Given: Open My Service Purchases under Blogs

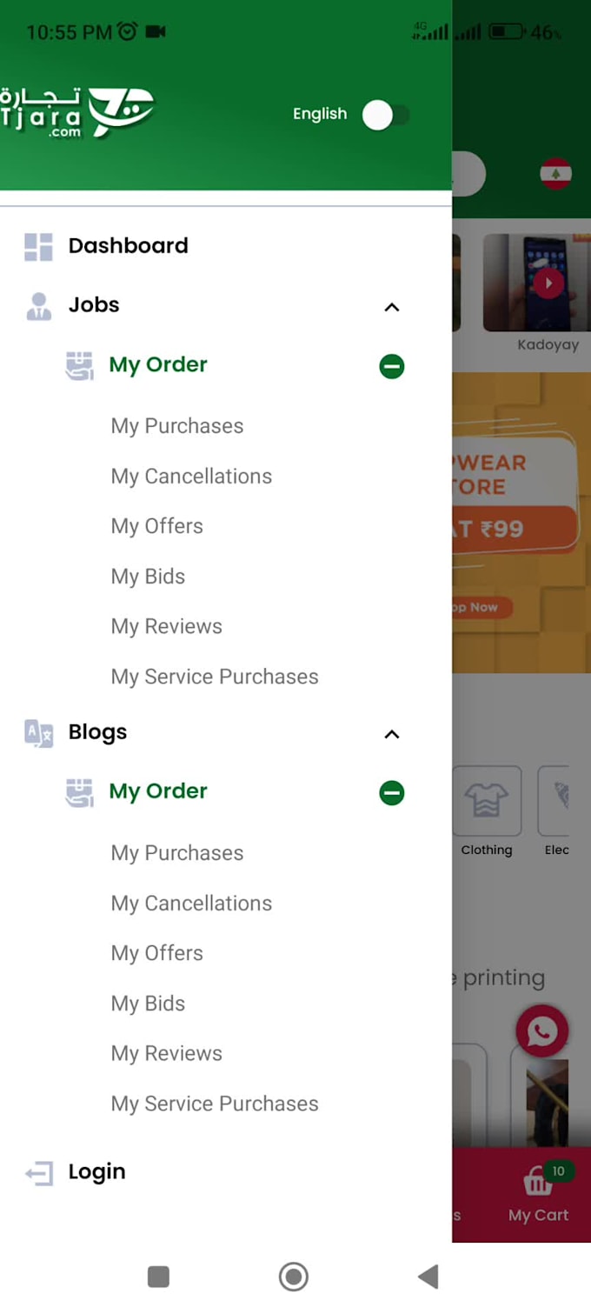Looking at the screenshot, I should (215, 1104).
